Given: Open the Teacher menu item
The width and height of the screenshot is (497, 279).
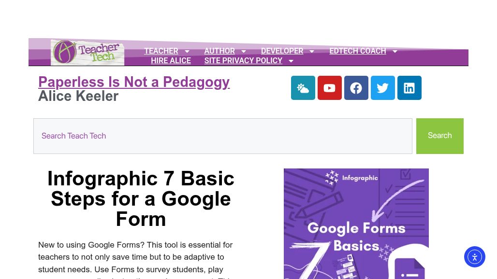Looking at the screenshot, I should [x=161, y=51].
